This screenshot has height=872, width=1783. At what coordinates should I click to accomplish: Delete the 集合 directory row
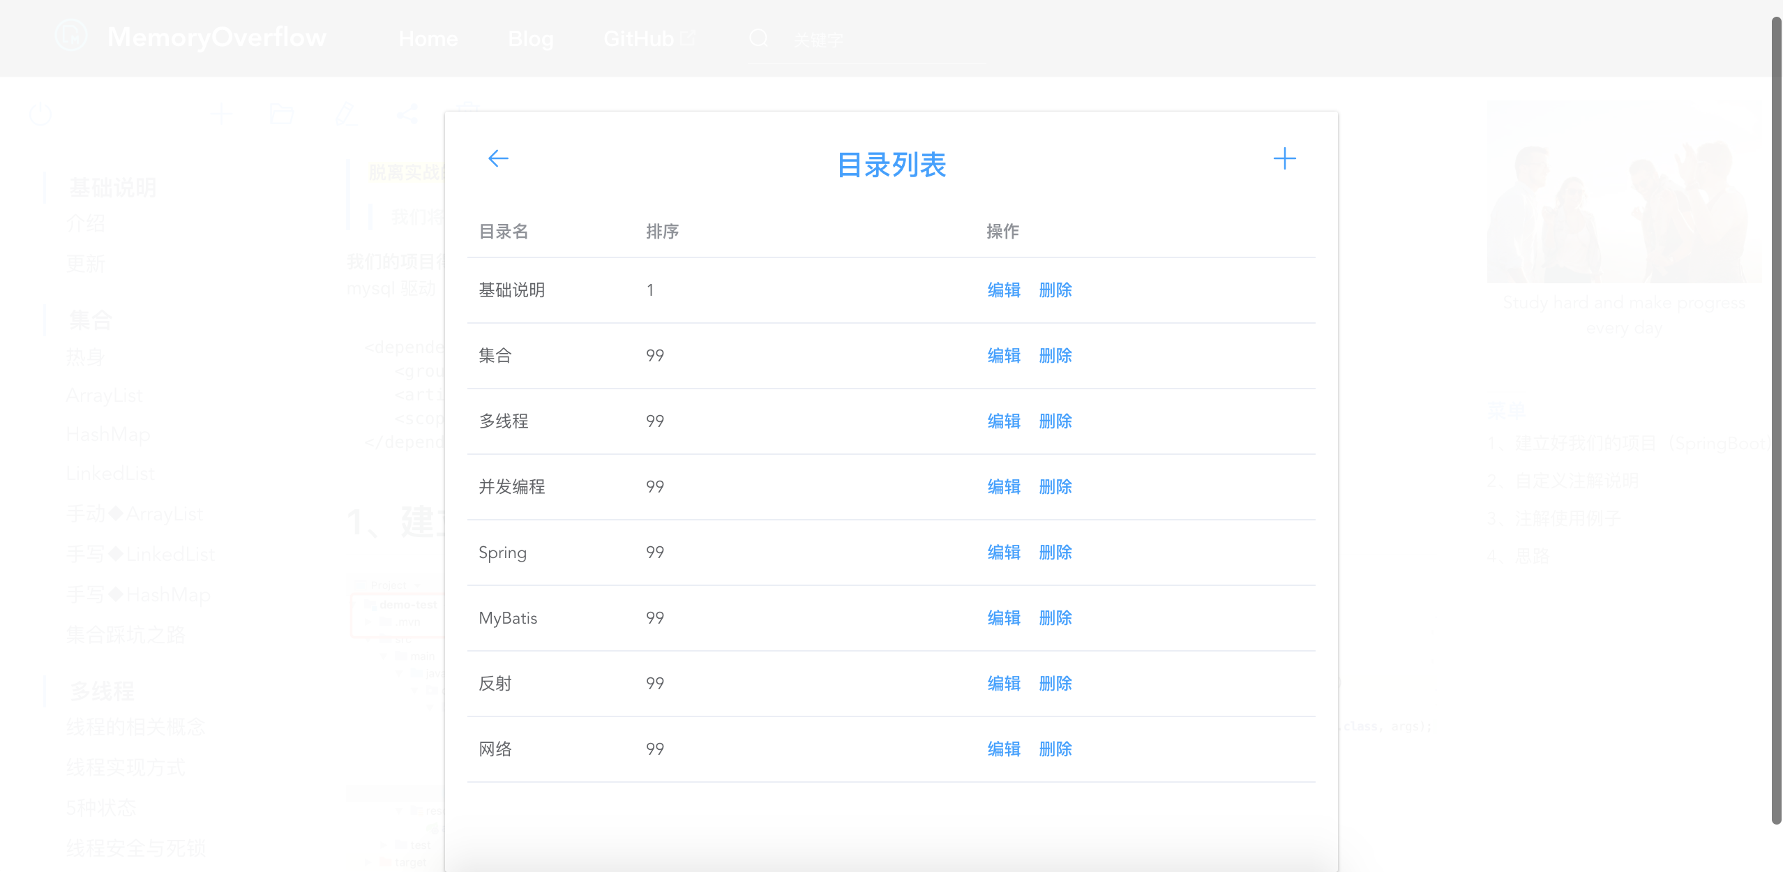[x=1055, y=356]
